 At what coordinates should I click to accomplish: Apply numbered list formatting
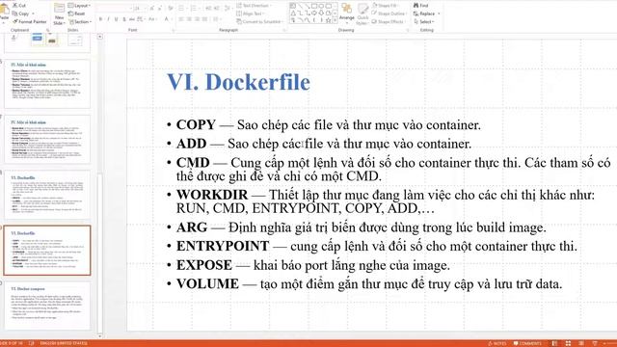coord(194,9)
